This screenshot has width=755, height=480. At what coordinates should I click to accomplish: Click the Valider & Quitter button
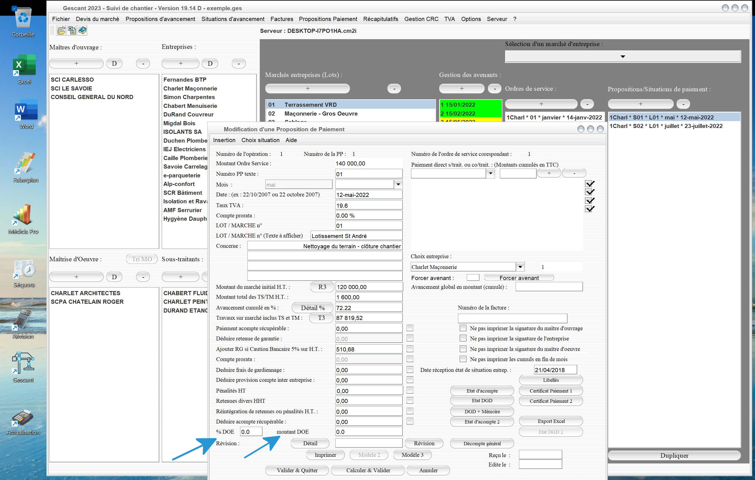(x=297, y=470)
